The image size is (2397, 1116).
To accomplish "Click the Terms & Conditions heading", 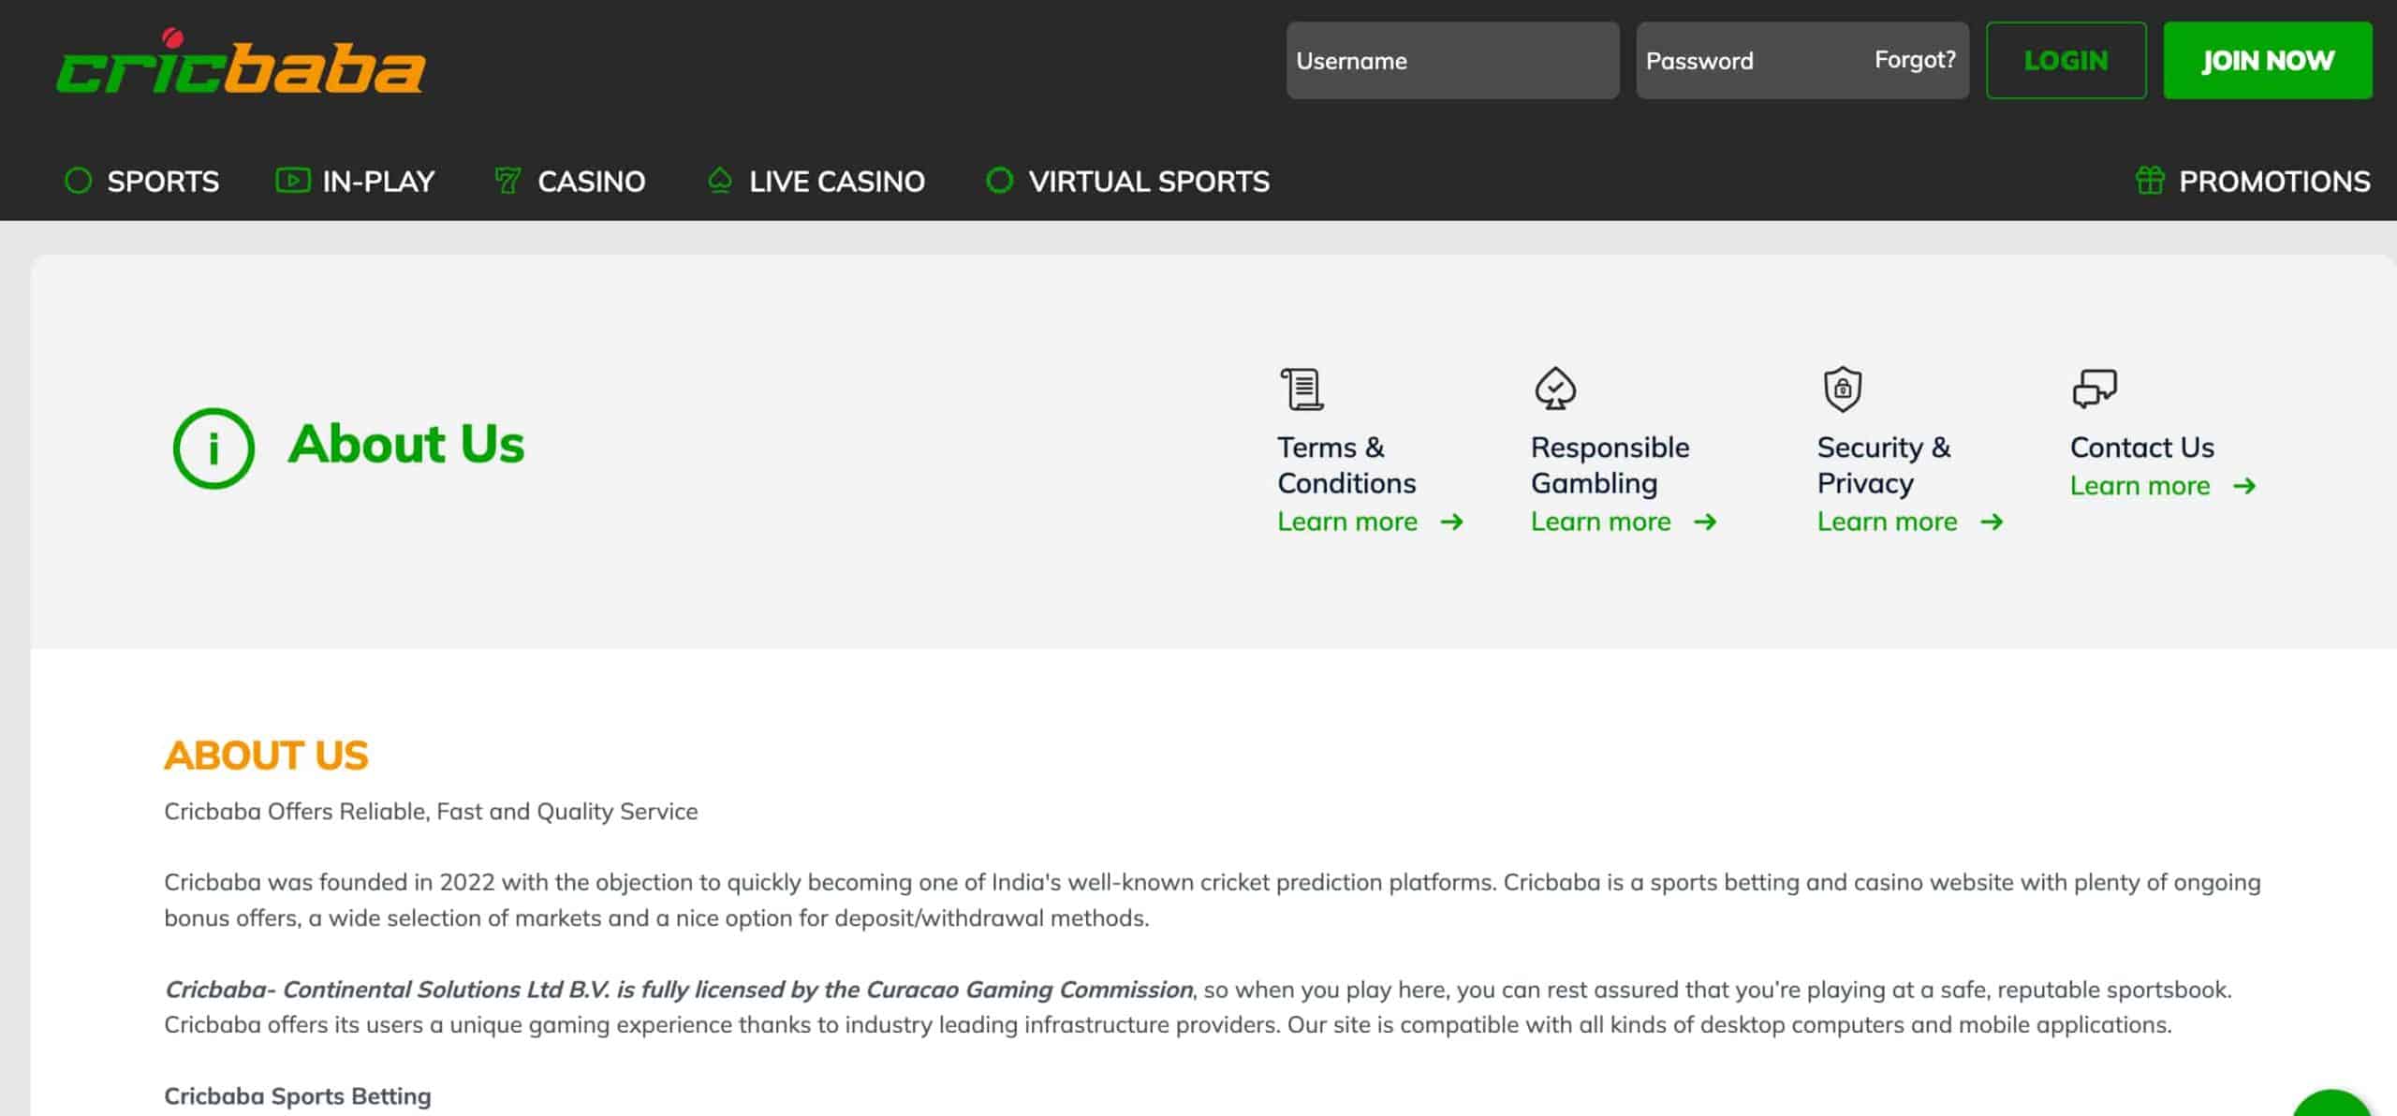I will point(1346,465).
